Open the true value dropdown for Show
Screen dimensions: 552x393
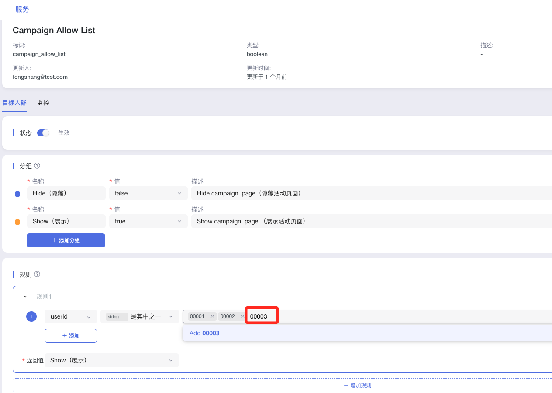pos(148,221)
